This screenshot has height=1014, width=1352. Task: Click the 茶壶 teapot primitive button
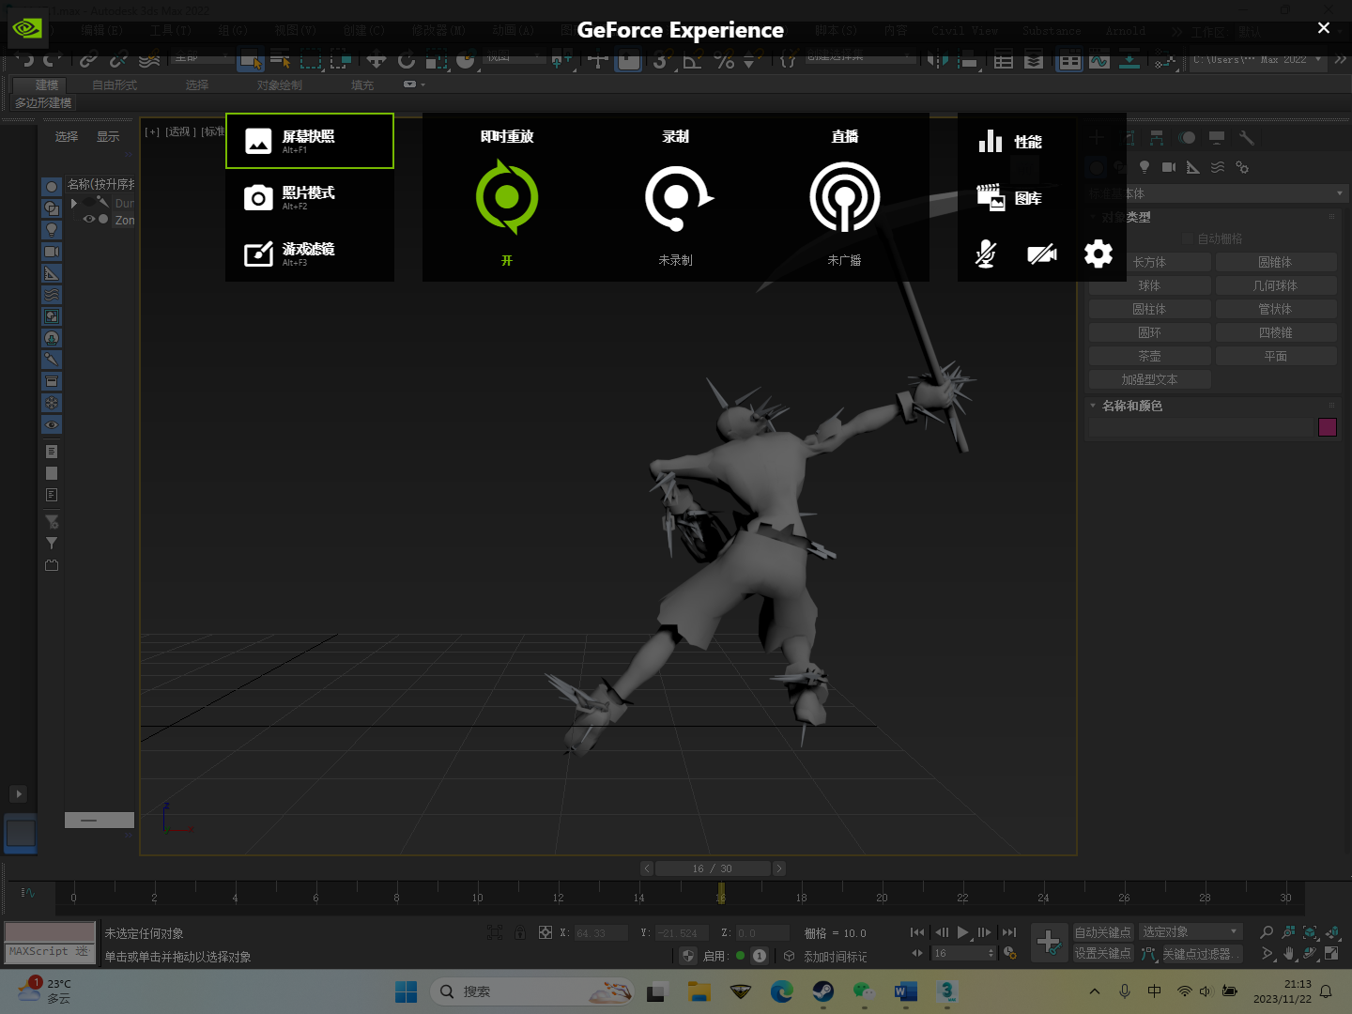(x=1149, y=356)
